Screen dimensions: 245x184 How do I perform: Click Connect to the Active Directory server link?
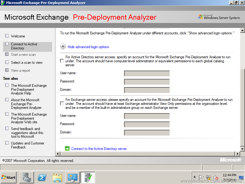tap(99, 149)
